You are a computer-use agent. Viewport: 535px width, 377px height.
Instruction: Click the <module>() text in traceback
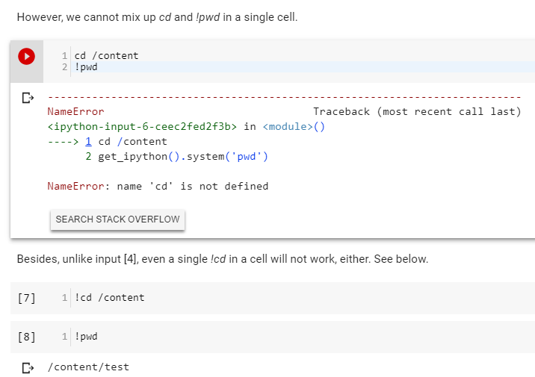coord(294,126)
